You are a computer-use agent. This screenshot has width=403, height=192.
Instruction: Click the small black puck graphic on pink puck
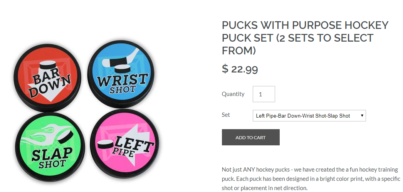tap(105, 144)
